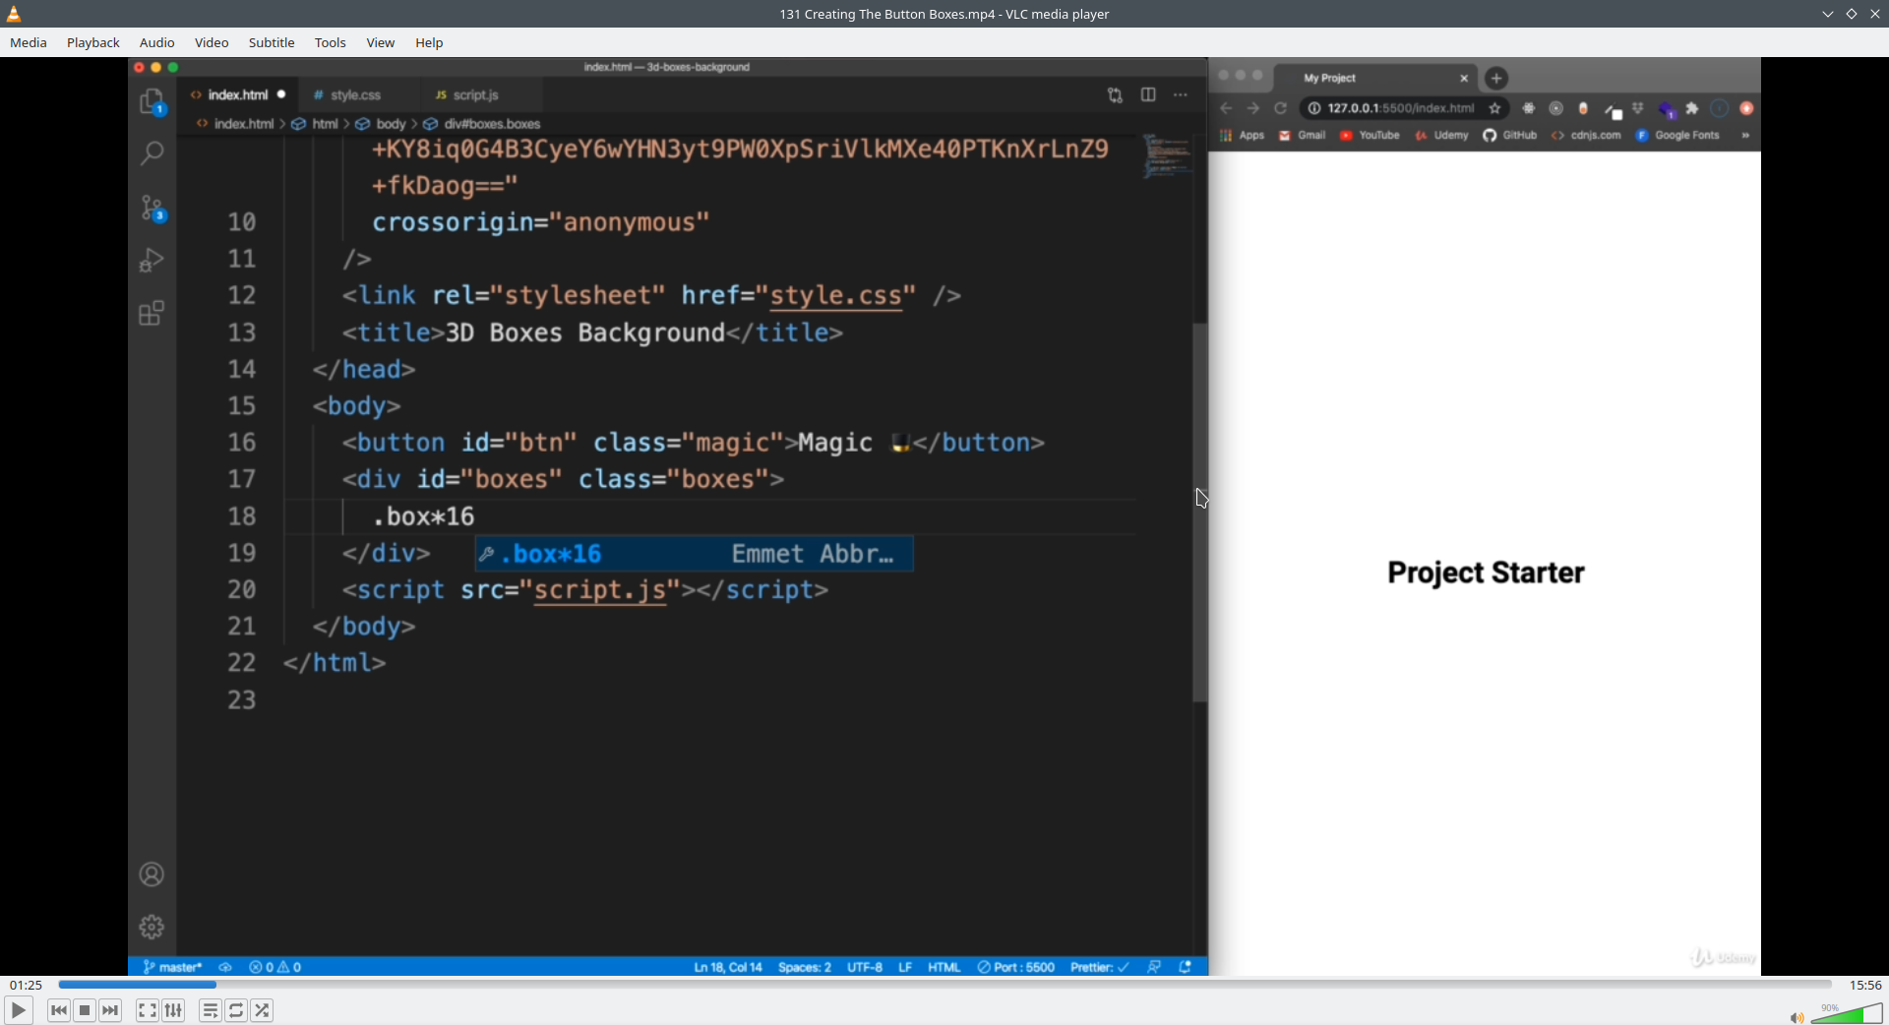This screenshot has height=1025, width=1889.
Task: Open the Search view in VS Code
Action: coord(152,152)
